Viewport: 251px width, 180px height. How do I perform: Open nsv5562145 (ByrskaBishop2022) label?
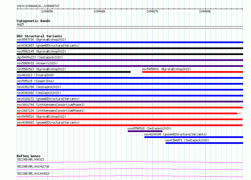pyautogui.click(x=41, y=51)
